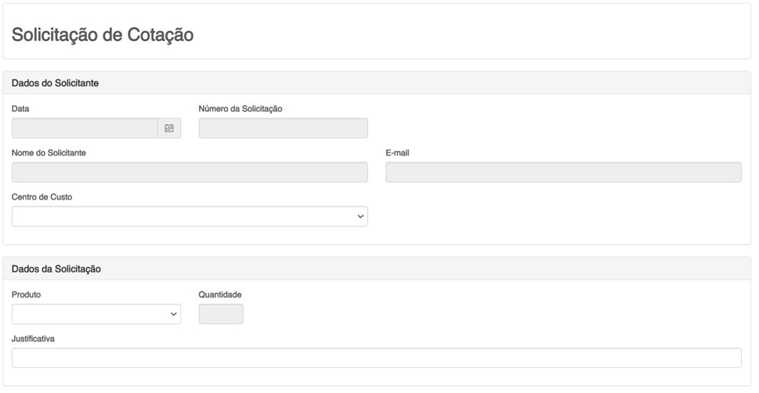Viewport: 759px width, 393px height.
Task: Click the Justificativa label text
Action: click(33, 339)
